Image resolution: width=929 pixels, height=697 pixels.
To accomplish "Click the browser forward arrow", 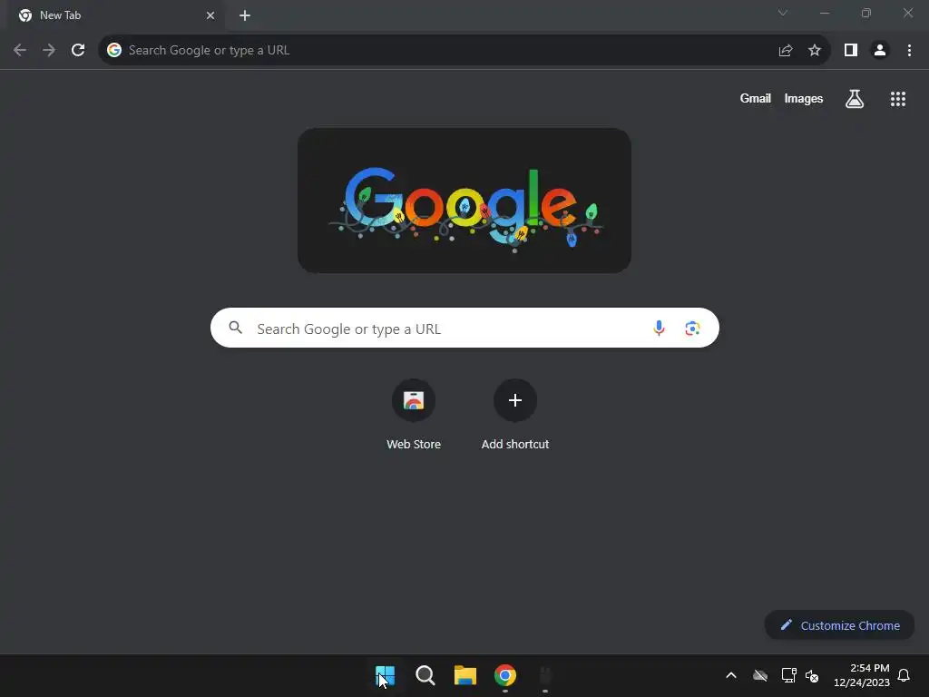I will (49, 50).
